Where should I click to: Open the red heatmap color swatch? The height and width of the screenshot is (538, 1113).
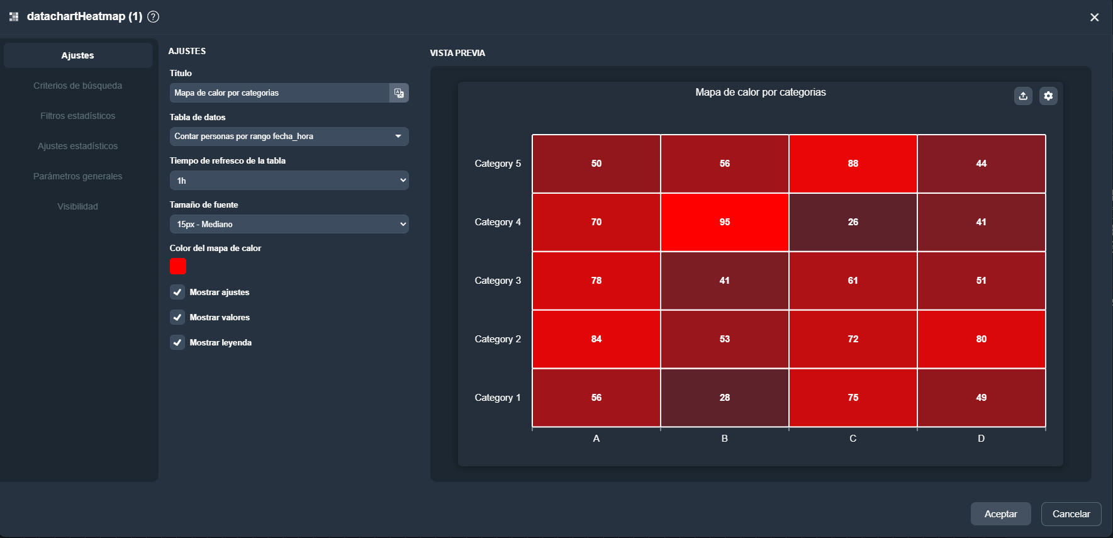tap(178, 266)
